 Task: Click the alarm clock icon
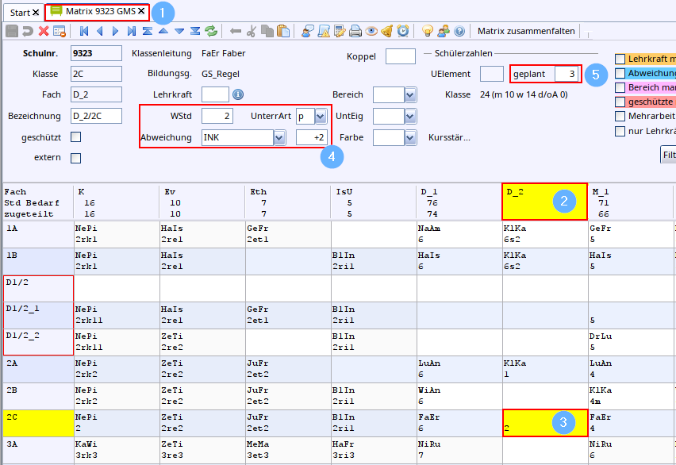[x=403, y=32]
